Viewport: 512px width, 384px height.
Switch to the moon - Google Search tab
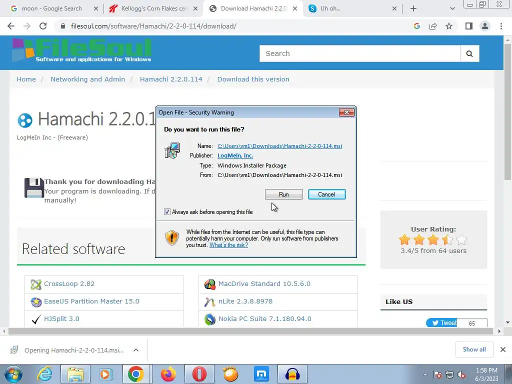click(51, 8)
